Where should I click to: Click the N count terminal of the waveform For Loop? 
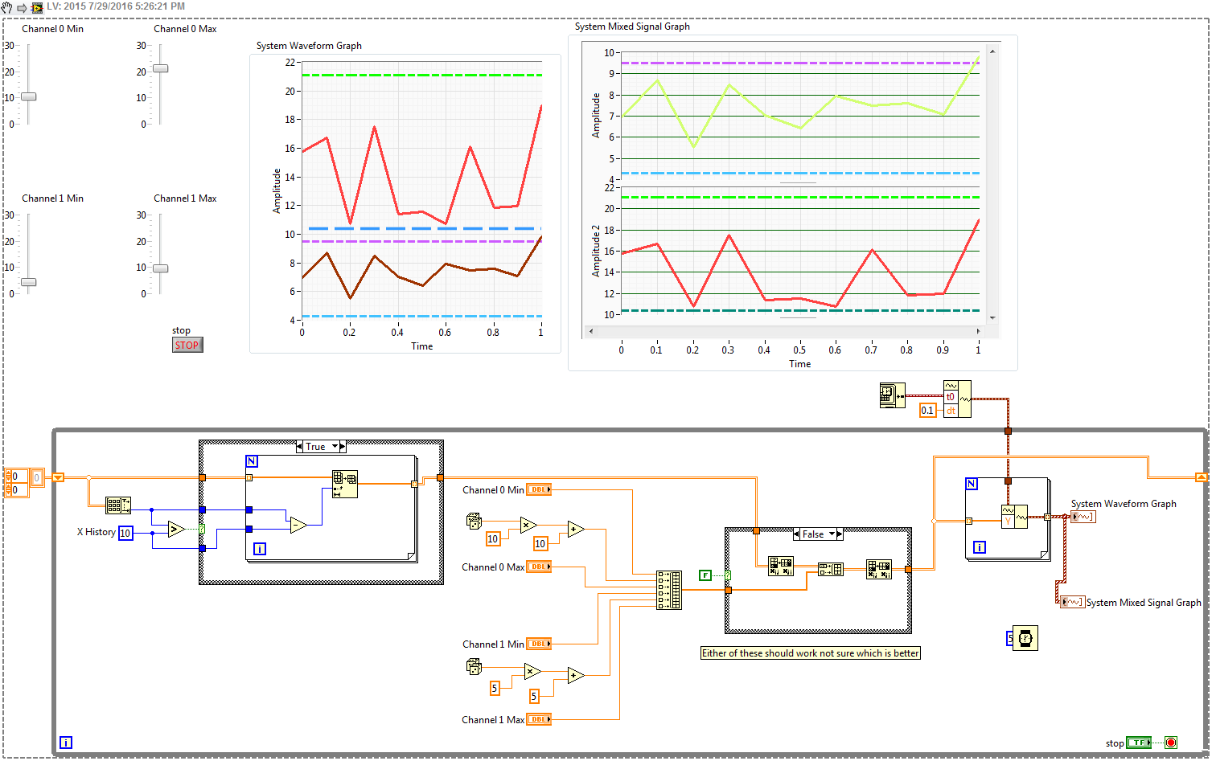pyautogui.click(x=972, y=484)
